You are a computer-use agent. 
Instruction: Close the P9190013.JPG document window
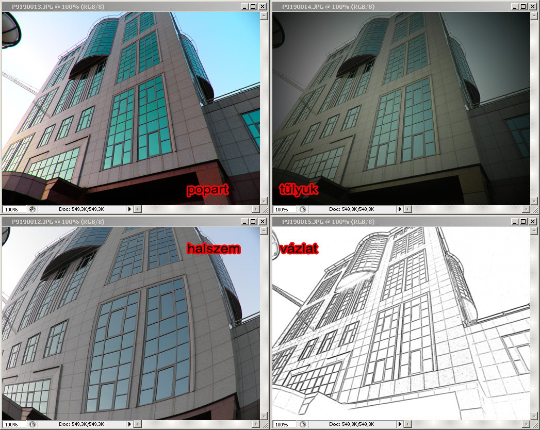(x=263, y=7)
